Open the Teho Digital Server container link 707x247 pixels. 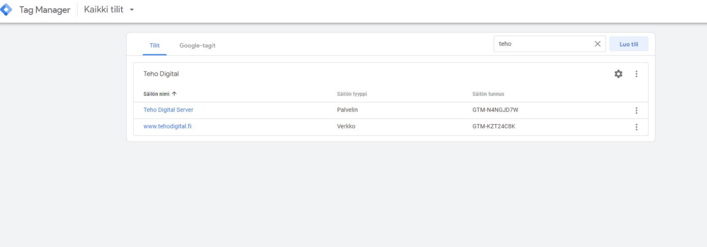click(x=168, y=110)
